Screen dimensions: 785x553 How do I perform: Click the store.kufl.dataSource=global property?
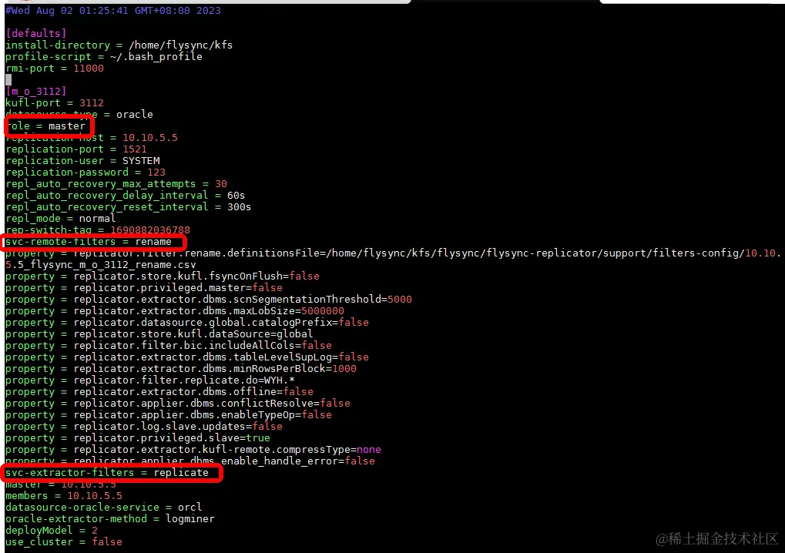pyautogui.click(x=159, y=333)
